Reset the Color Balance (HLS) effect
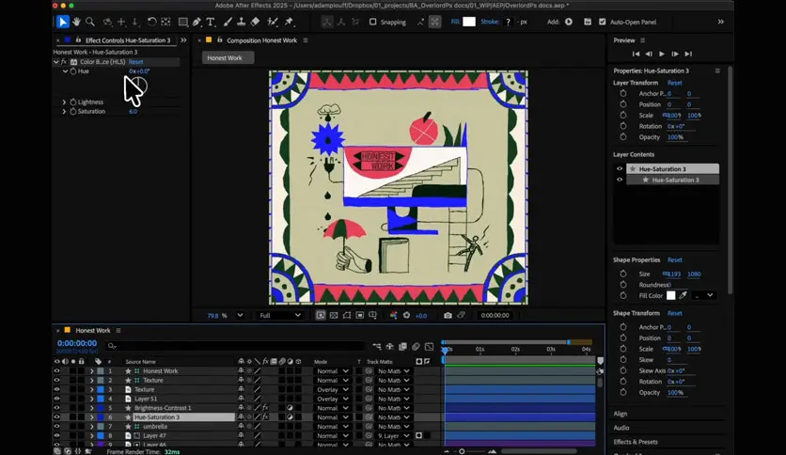 [x=135, y=62]
